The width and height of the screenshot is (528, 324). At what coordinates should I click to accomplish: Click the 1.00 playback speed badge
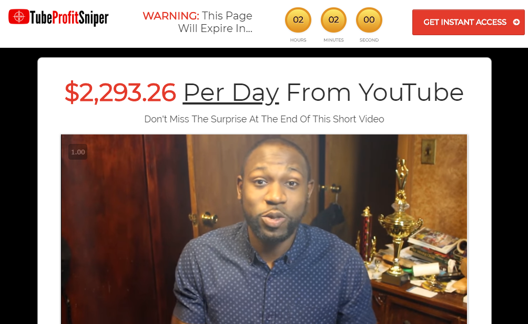(x=78, y=152)
